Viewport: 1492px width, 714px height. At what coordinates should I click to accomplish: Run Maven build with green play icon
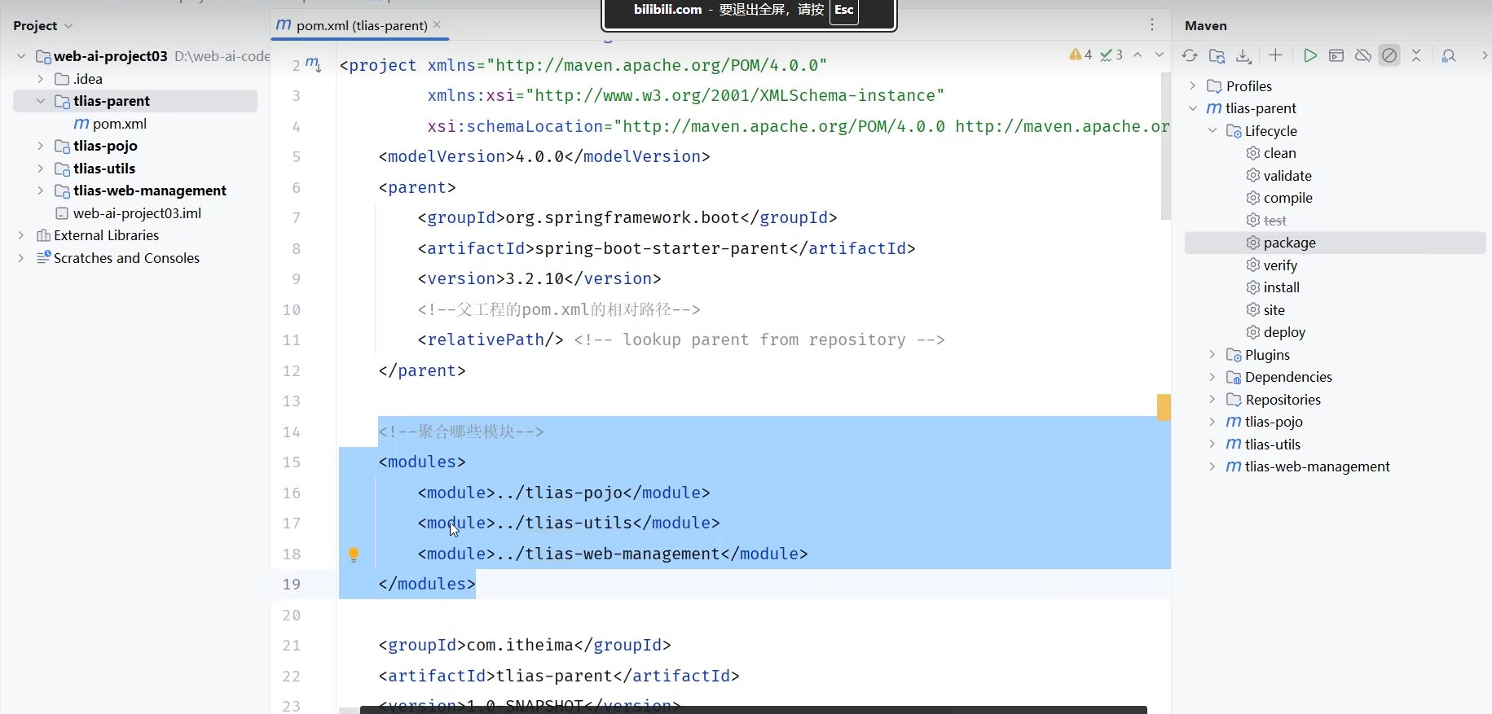point(1309,55)
